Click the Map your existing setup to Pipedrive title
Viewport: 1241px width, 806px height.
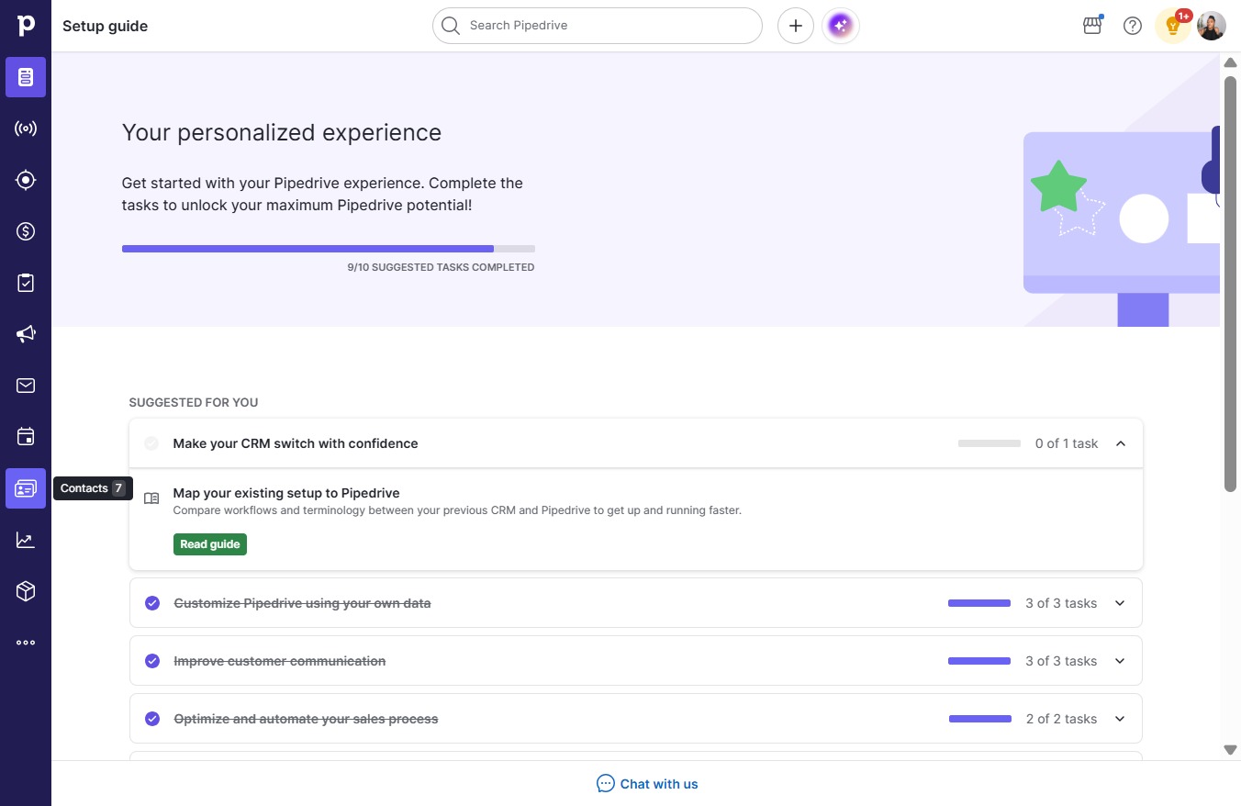(286, 493)
